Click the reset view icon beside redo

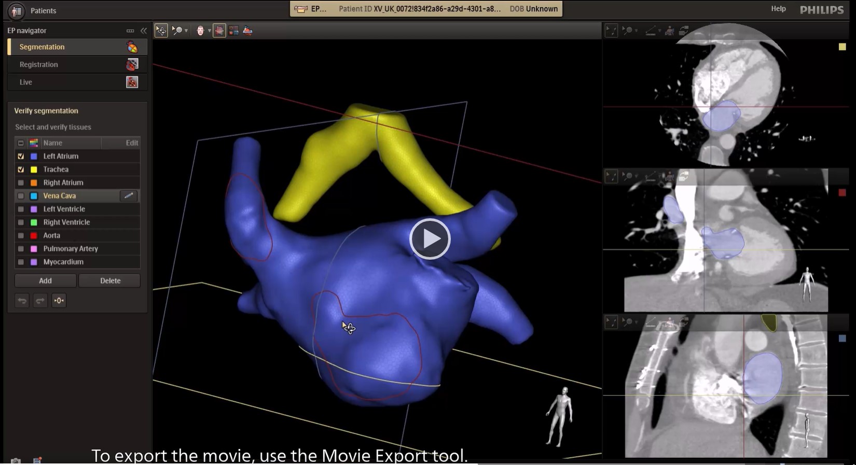(59, 301)
